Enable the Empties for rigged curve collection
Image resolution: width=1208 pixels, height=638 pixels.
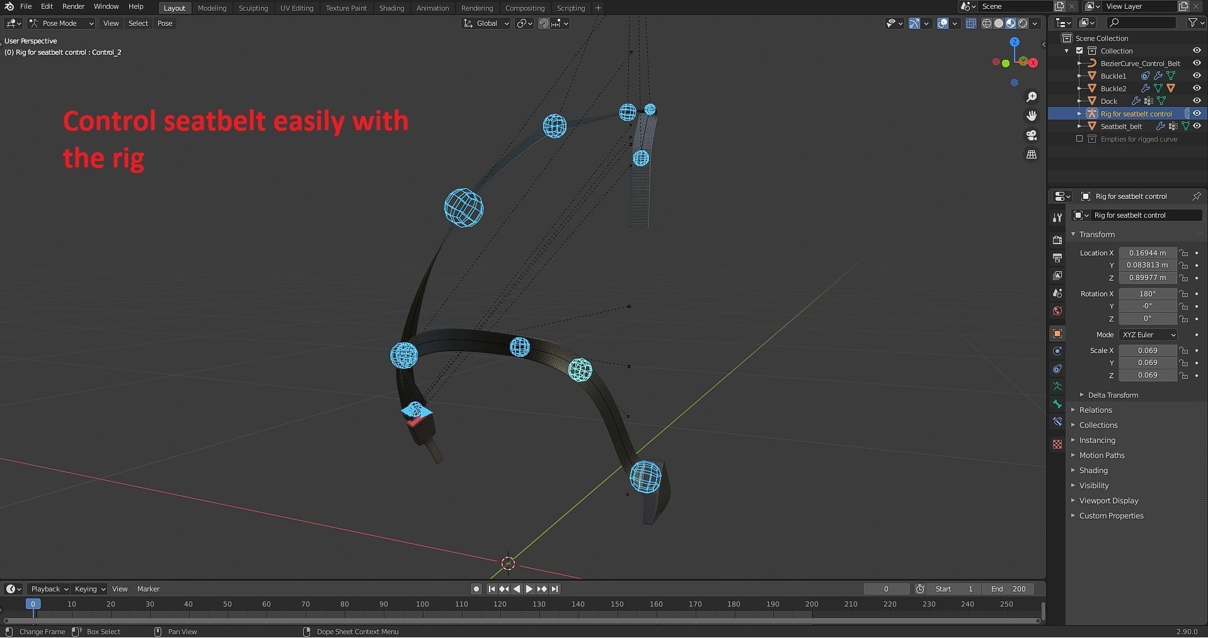pos(1079,139)
